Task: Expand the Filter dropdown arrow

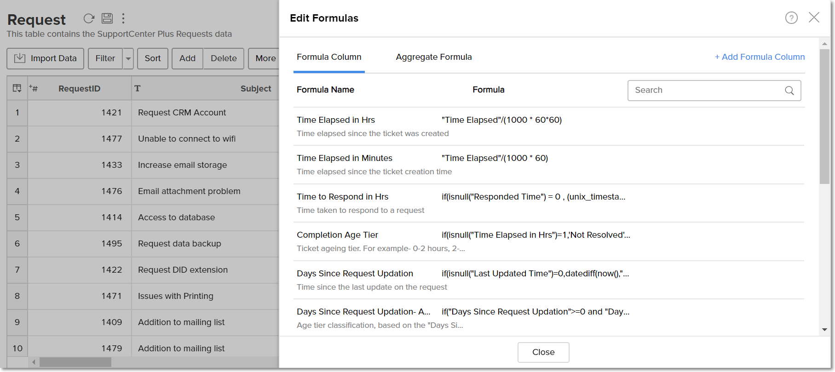Action: [128, 58]
